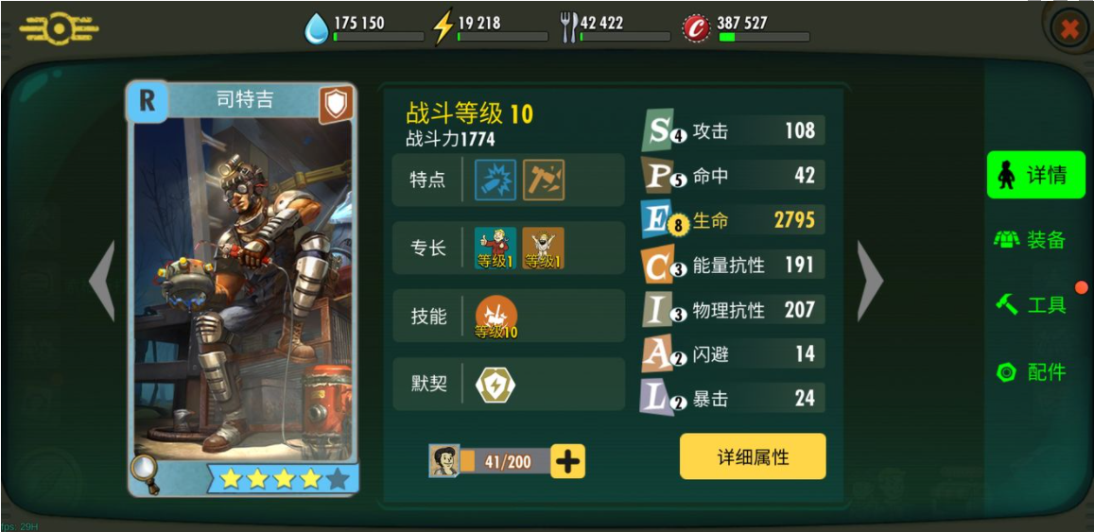Show next character with right arrow

click(x=870, y=281)
